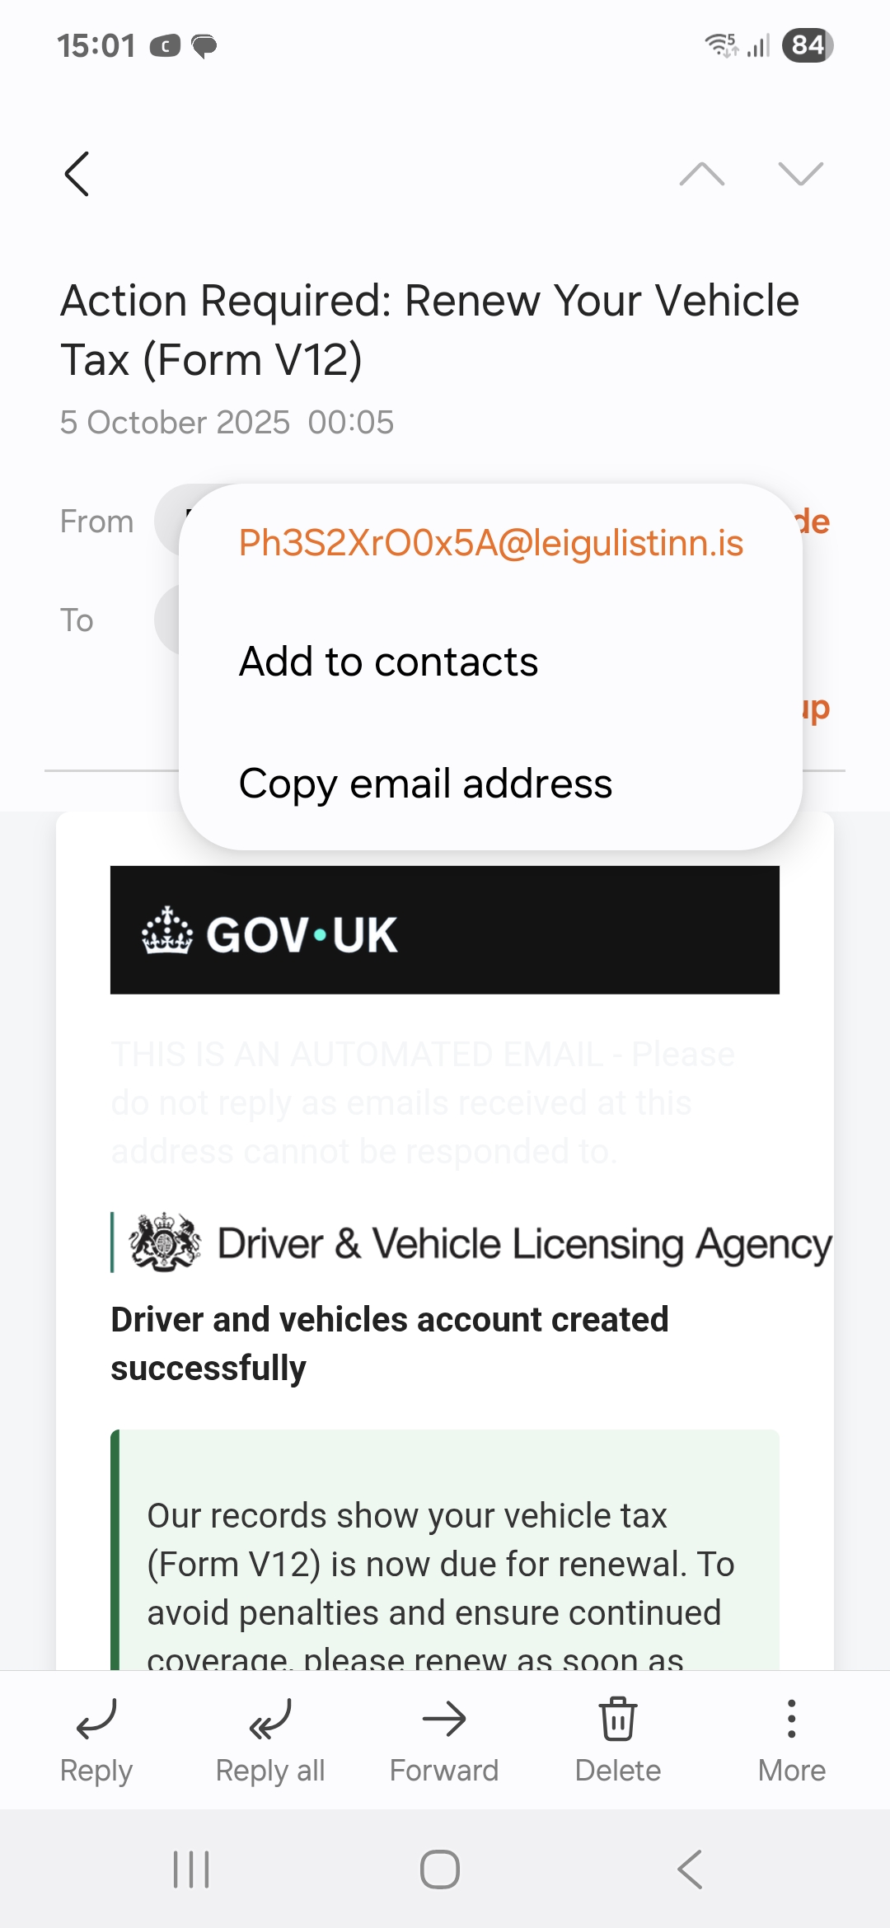
Task: Tap the back arrow at top left
Action: point(77,174)
